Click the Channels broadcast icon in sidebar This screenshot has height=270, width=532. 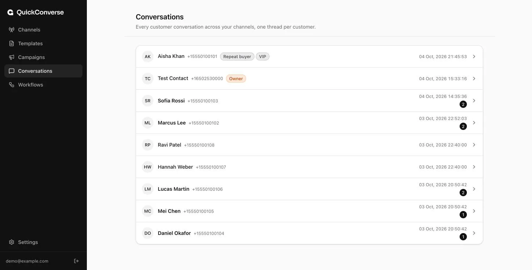click(x=12, y=30)
